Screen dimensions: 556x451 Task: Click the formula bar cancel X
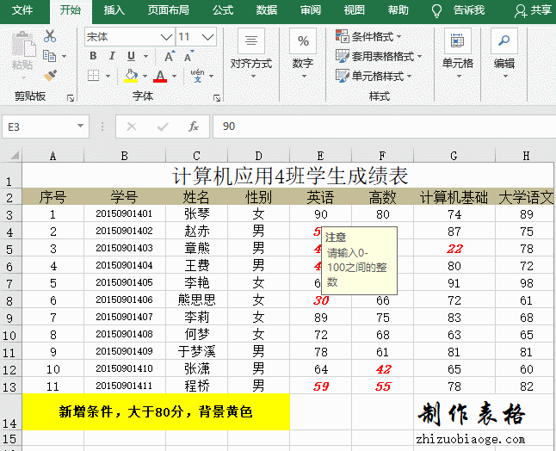coord(132,127)
